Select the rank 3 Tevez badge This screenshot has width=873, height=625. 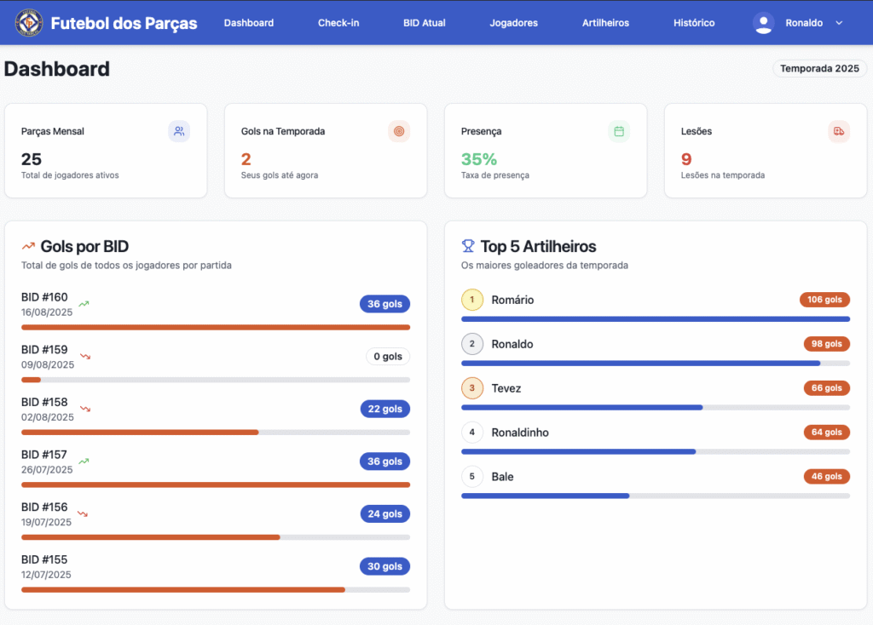point(472,388)
